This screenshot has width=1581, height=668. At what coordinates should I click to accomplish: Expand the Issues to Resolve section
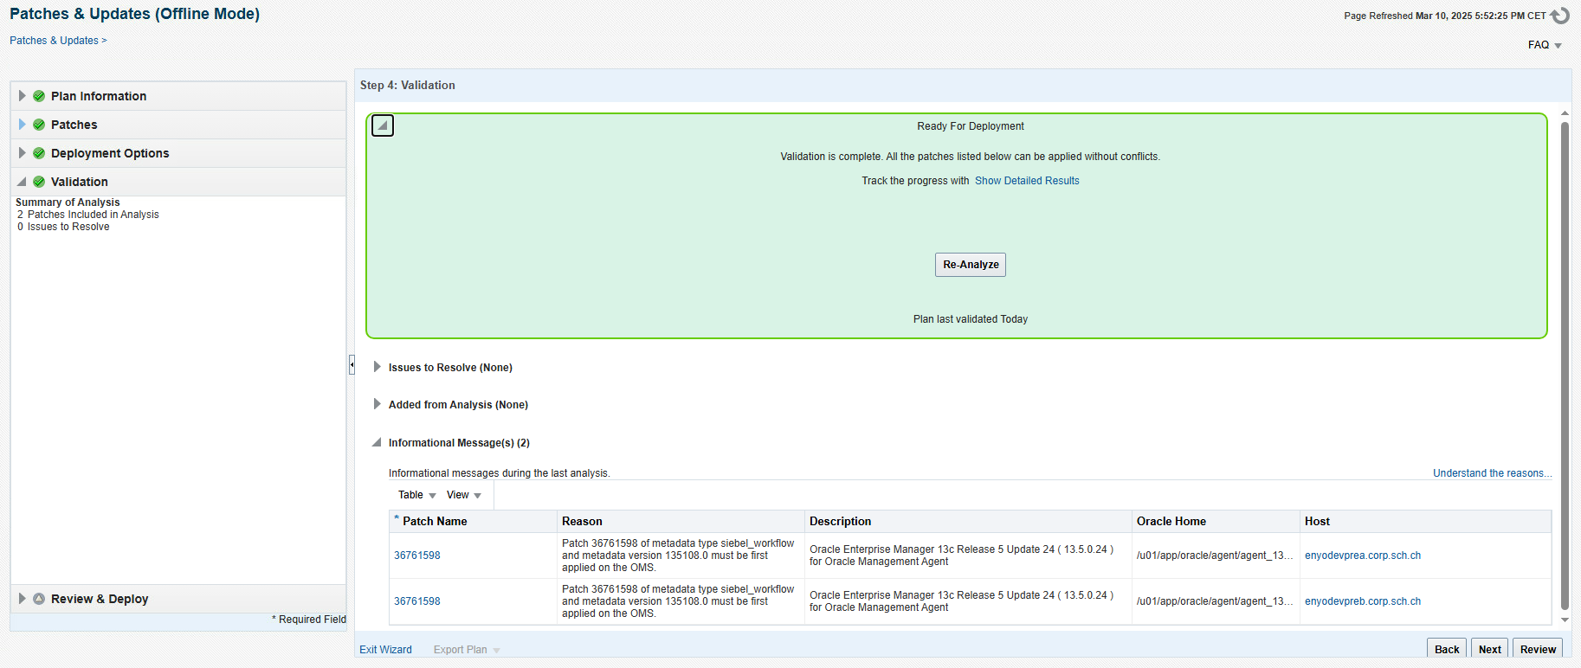[377, 367]
